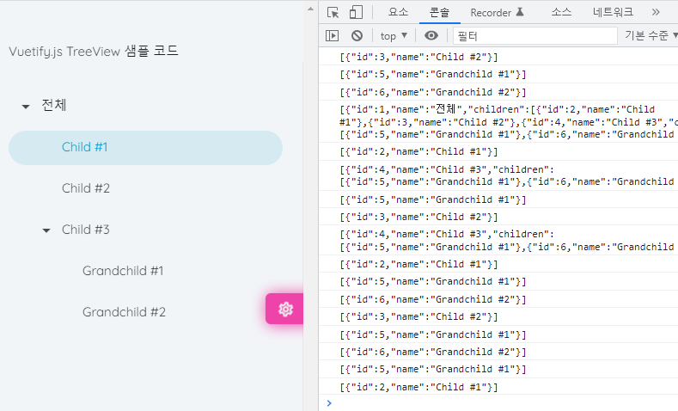This screenshot has height=411, width=678.
Task: Open the 기본 수준 log level dropdown
Action: 651,35
